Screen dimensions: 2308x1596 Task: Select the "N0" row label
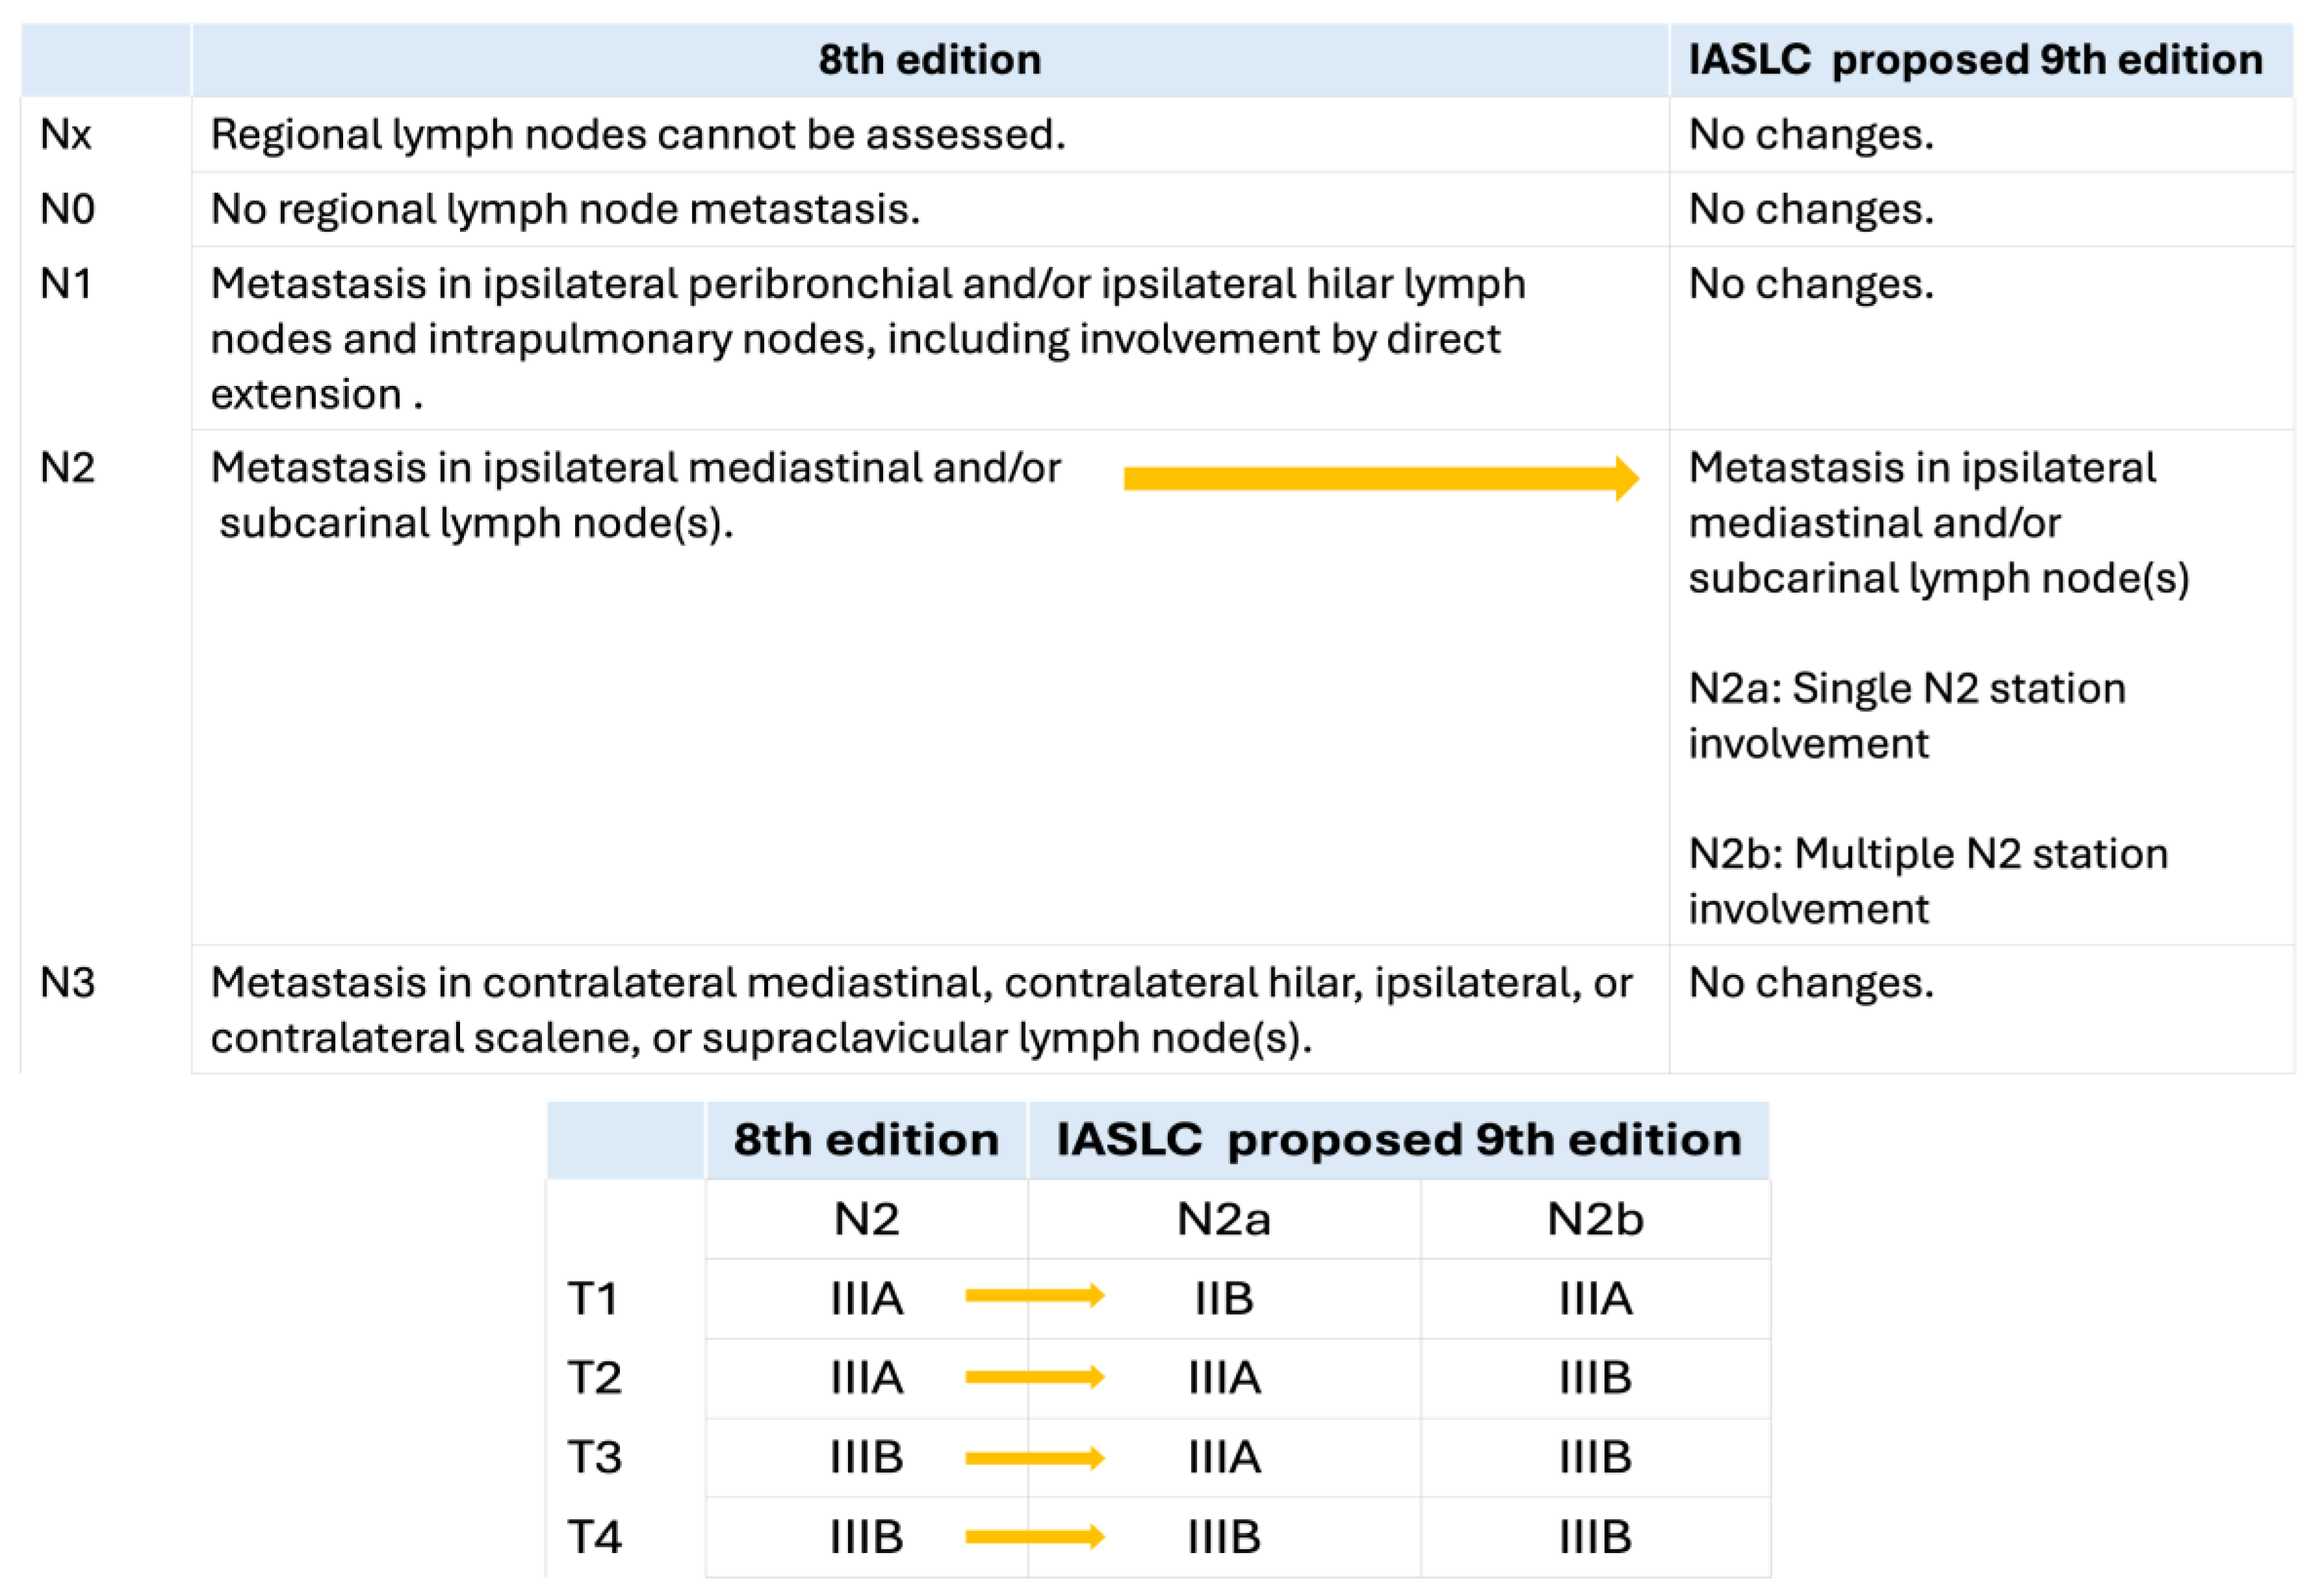[x=67, y=209]
